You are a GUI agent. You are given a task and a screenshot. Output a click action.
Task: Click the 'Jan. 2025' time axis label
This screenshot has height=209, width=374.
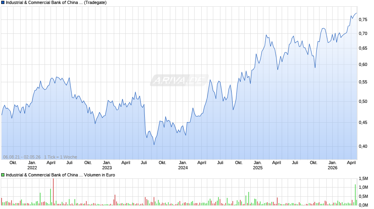click(257, 165)
